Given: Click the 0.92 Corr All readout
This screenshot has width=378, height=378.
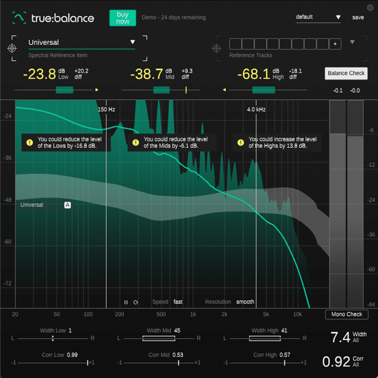Looking at the screenshot, I should pyautogui.click(x=336, y=362).
